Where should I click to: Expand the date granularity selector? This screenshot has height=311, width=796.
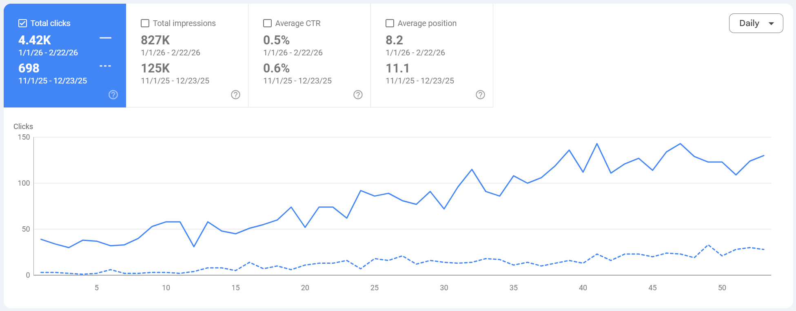click(x=756, y=23)
